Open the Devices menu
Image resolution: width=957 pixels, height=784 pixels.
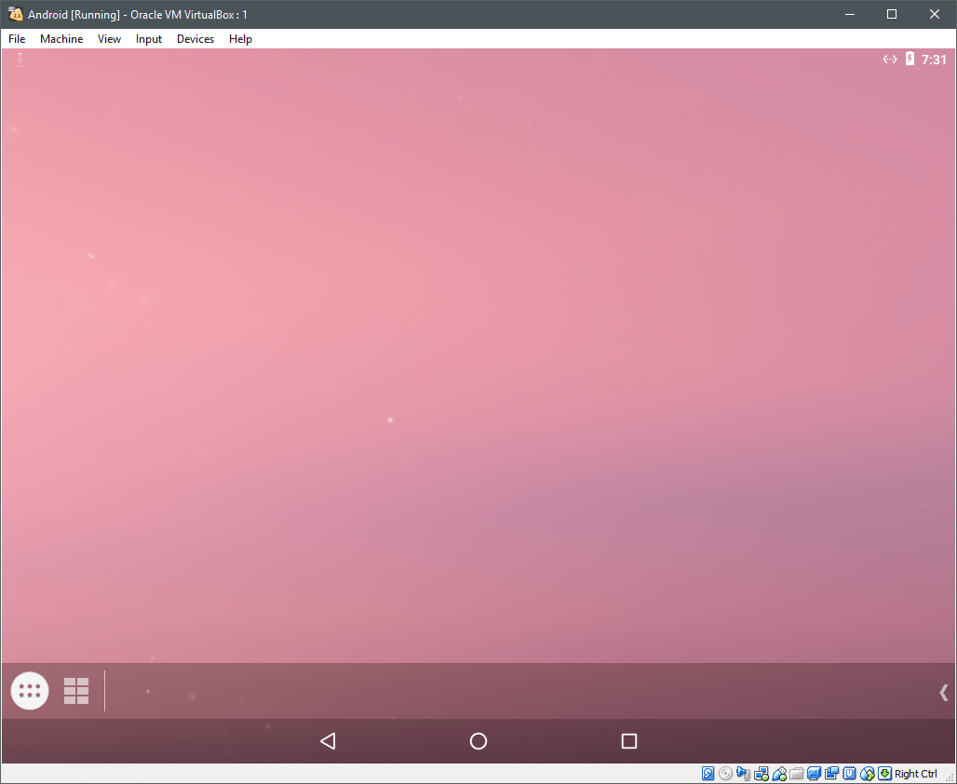(x=195, y=38)
